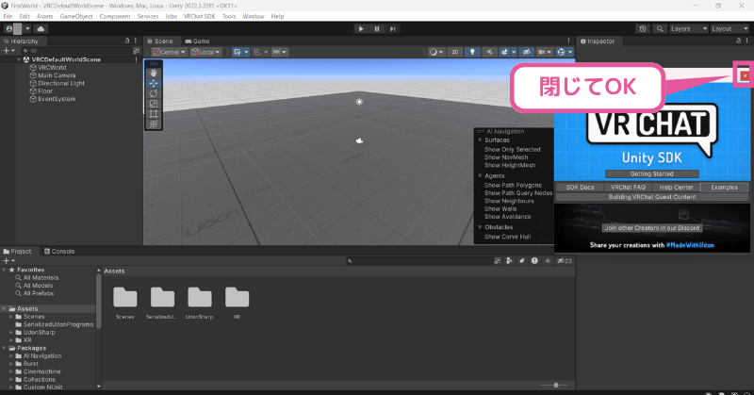754x395 pixels.
Task: Toggle hidden packages visibility count
Action: pos(565,261)
